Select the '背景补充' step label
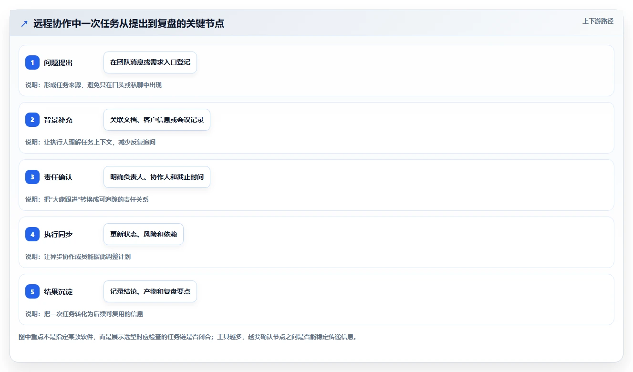The image size is (633, 372). (x=58, y=120)
